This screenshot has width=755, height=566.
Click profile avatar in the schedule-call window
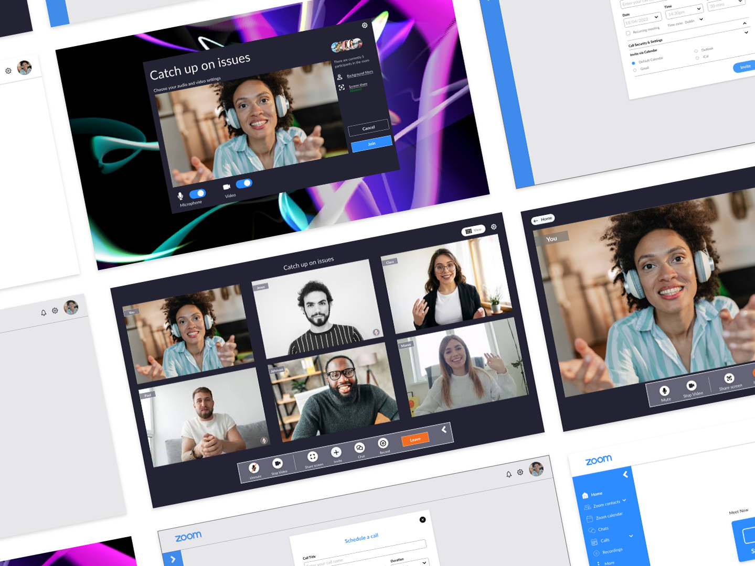coord(536,469)
